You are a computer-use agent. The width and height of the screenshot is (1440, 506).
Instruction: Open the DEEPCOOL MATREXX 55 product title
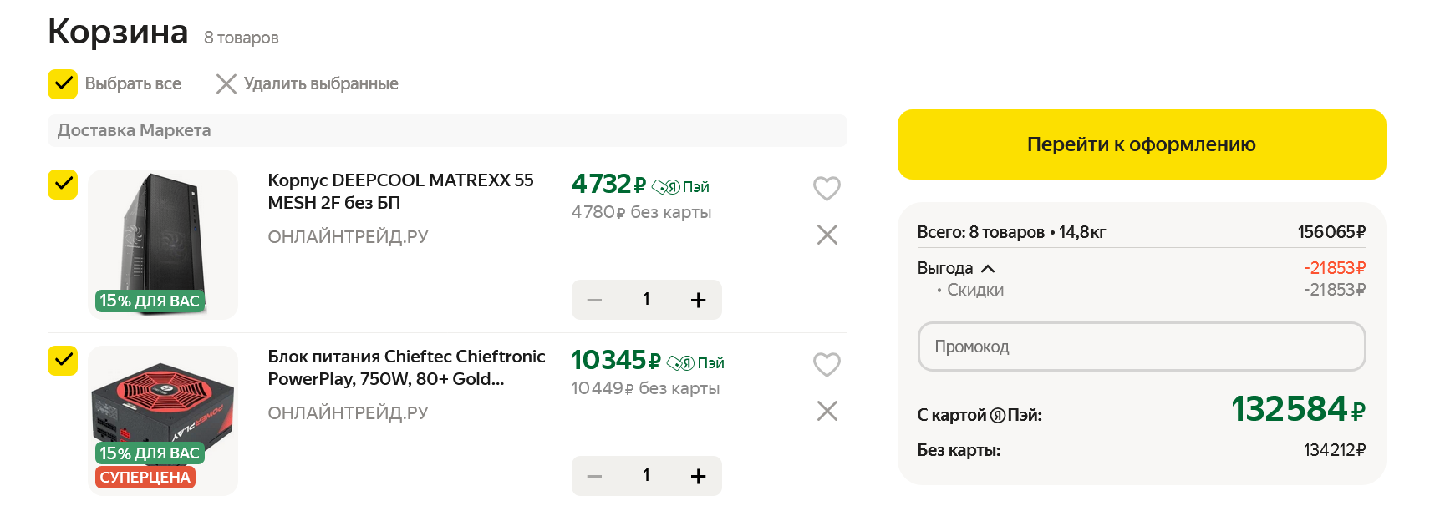(400, 191)
